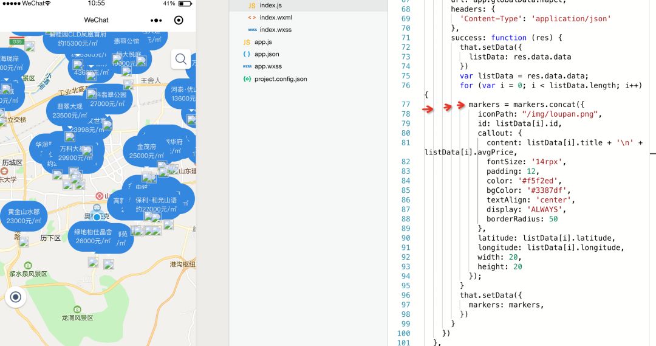The height and width of the screenshot is (346, 656).
Task: Tap the 翡翠大观 23500元/㎡ callout
Action: click(69, 111)
